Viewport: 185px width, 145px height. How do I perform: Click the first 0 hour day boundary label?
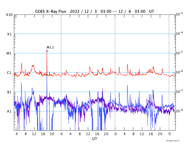(61, 134)
